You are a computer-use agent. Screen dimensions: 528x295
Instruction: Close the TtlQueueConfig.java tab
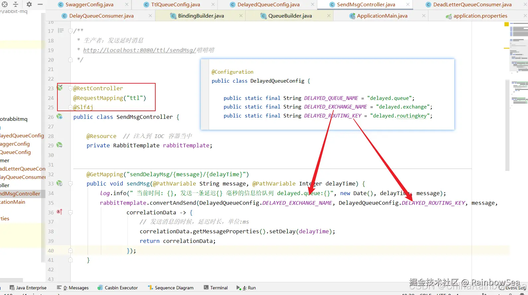click(213, 5)
